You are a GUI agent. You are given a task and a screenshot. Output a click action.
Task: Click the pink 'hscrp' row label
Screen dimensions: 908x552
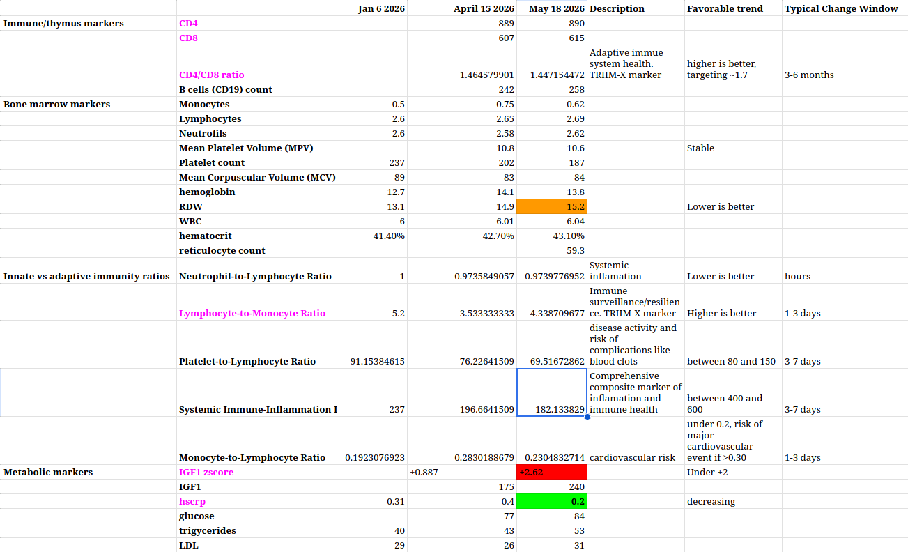pos(256,501)
